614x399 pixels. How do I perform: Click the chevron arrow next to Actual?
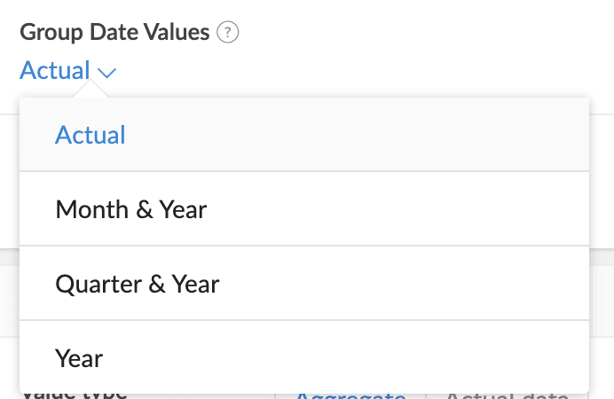107,73
